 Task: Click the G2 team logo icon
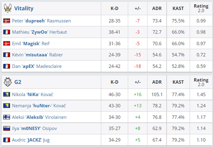coord(8,82)
